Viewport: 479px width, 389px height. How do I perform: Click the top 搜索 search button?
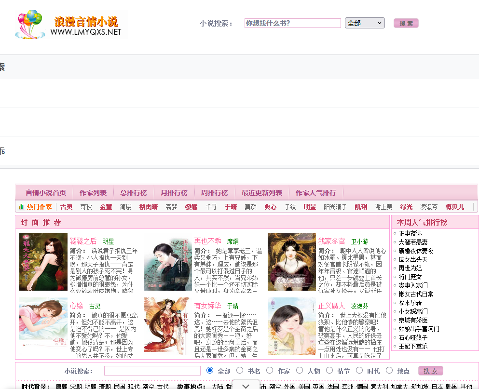406,23
